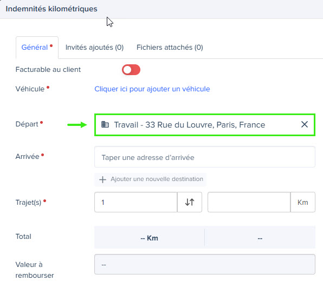
Task: Click the Km unit box
Action: (x=302, y=202)
